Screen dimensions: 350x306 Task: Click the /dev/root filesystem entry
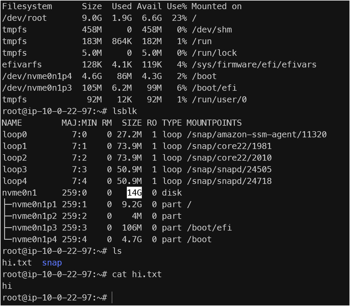point(24,18)
